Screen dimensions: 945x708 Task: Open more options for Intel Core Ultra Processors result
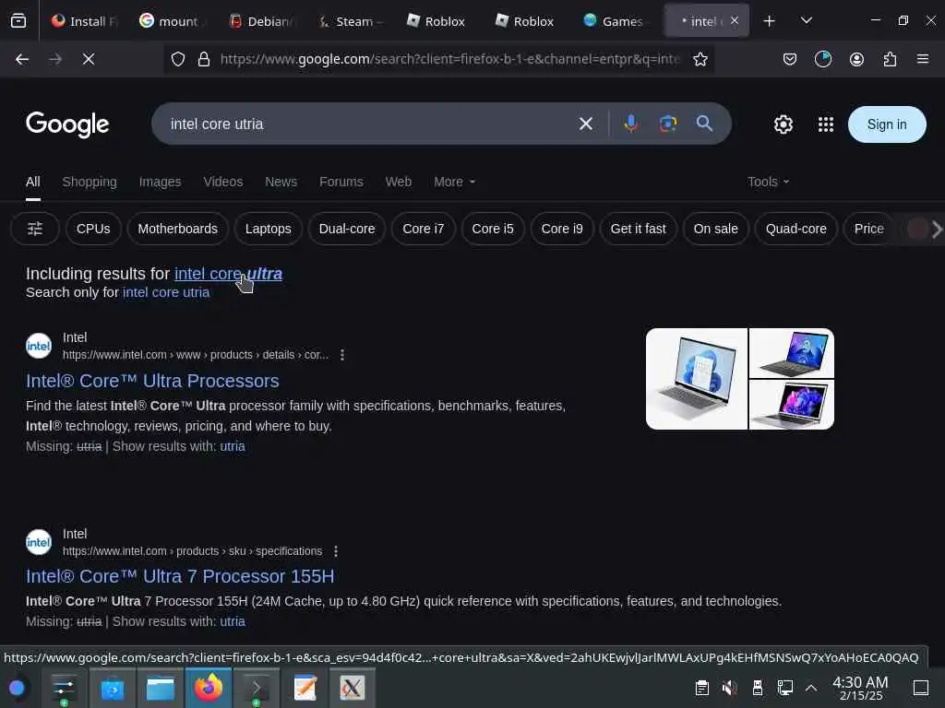[342, 355]
